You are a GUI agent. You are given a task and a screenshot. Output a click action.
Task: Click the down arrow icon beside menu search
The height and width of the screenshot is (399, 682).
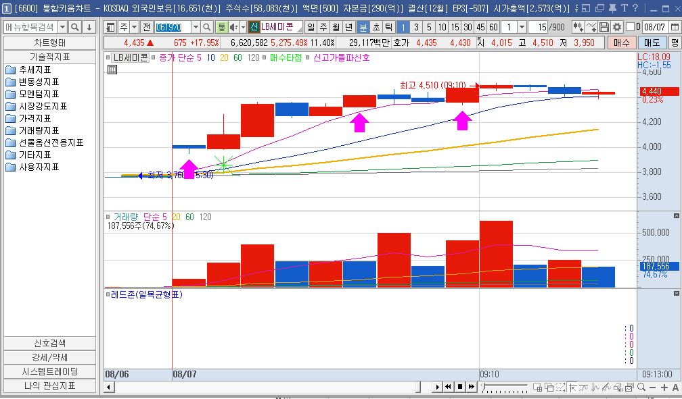pyautogui.click(x=89, y=28)
